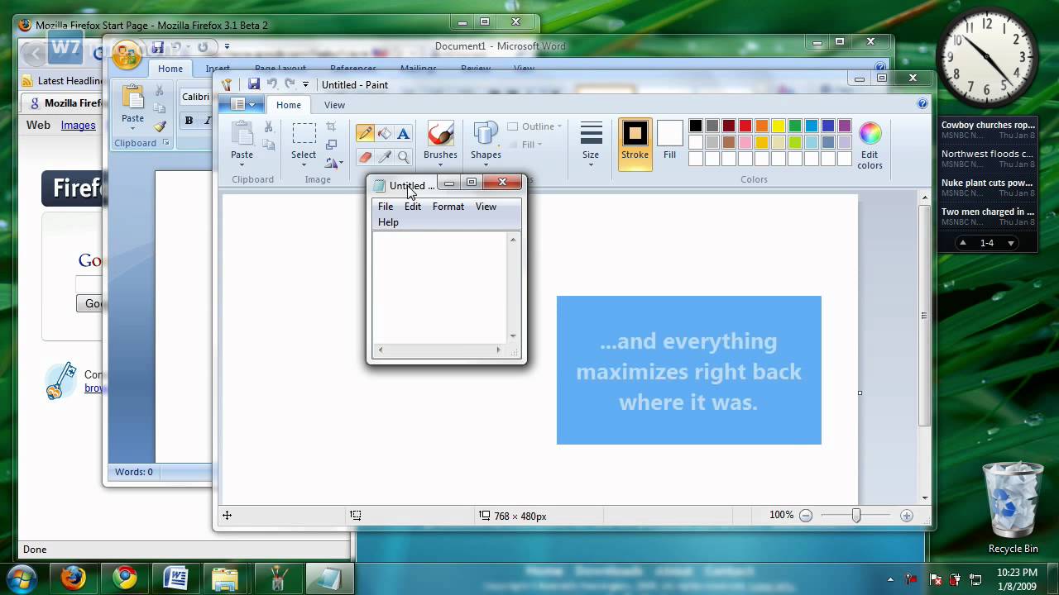Viewport: 1059px width, 595px height.
Task: Pick the red color swatch
Action: [745, 126]
